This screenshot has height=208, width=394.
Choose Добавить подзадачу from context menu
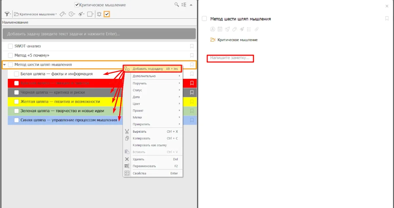pyautogui.click(x=147, y=69)
